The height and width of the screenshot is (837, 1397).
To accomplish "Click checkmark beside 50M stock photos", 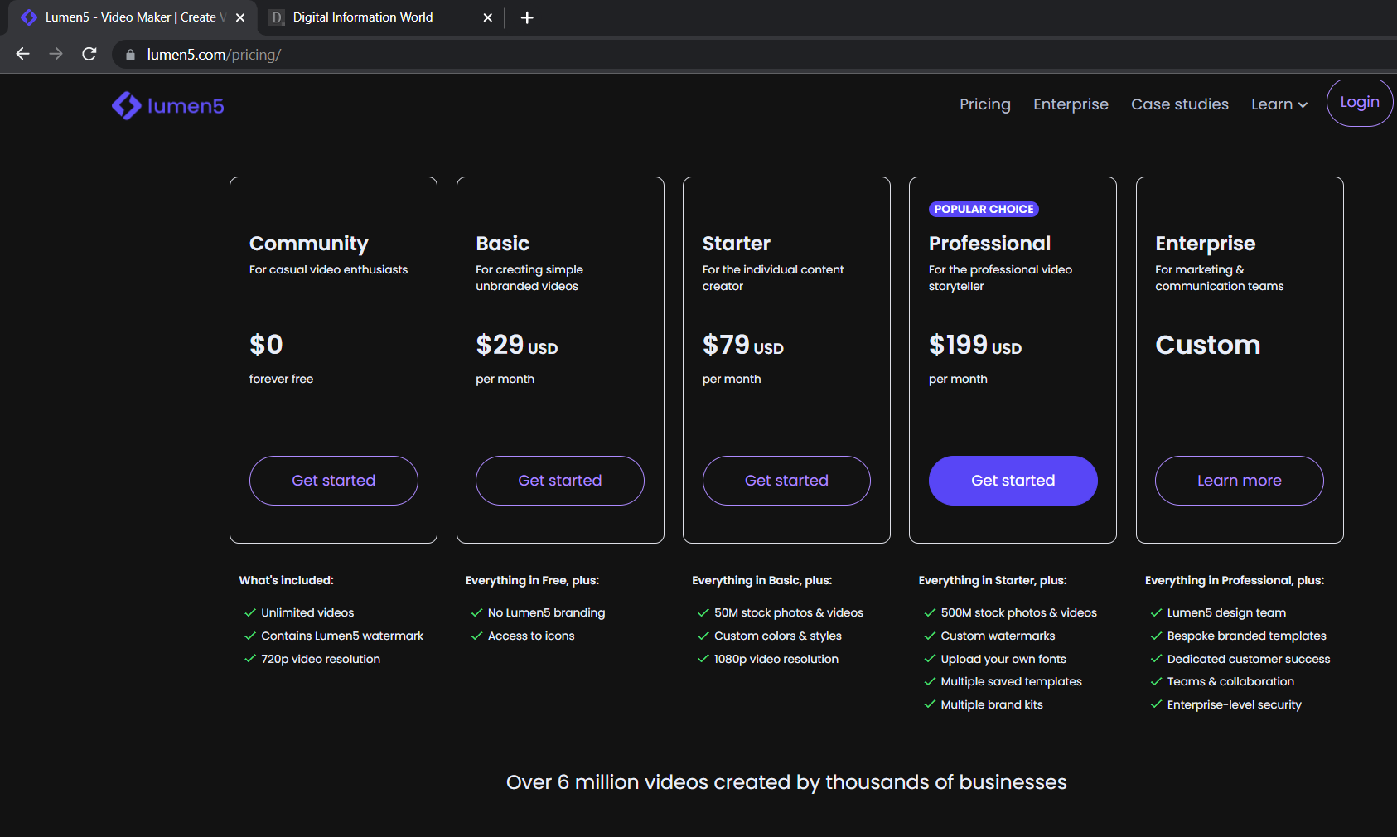I will [703, 613].
